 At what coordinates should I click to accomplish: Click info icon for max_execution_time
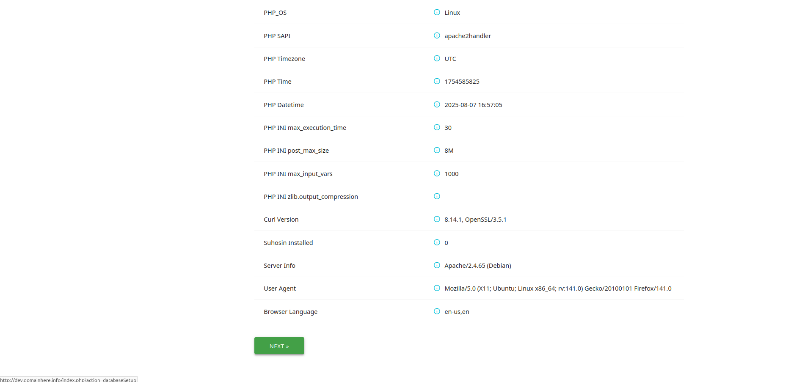437,127
